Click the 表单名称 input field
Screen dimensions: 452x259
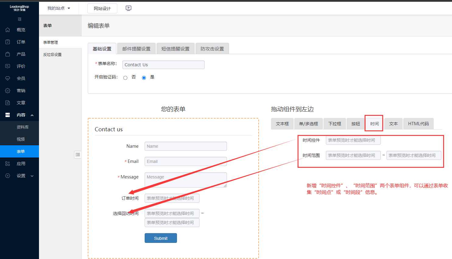click(163, 65)
